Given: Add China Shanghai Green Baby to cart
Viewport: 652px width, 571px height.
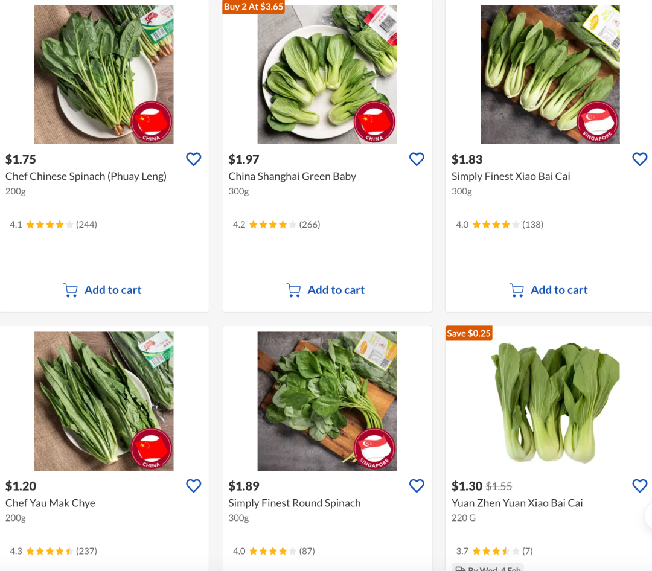Looking at the screenshot, I should point(326,290).
